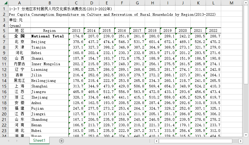Click Anhui 2021 value 310.8

pos(198,103)
